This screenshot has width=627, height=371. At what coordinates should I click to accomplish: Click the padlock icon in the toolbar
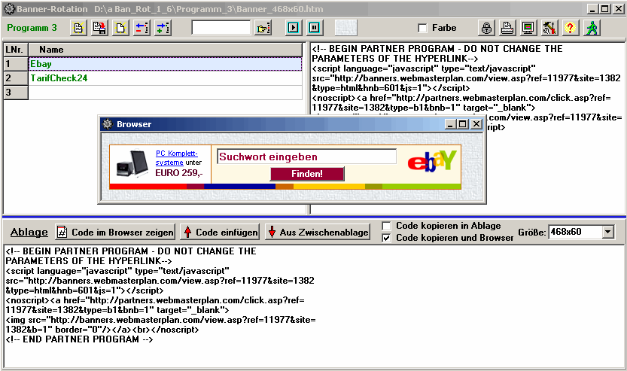[486, 28]
